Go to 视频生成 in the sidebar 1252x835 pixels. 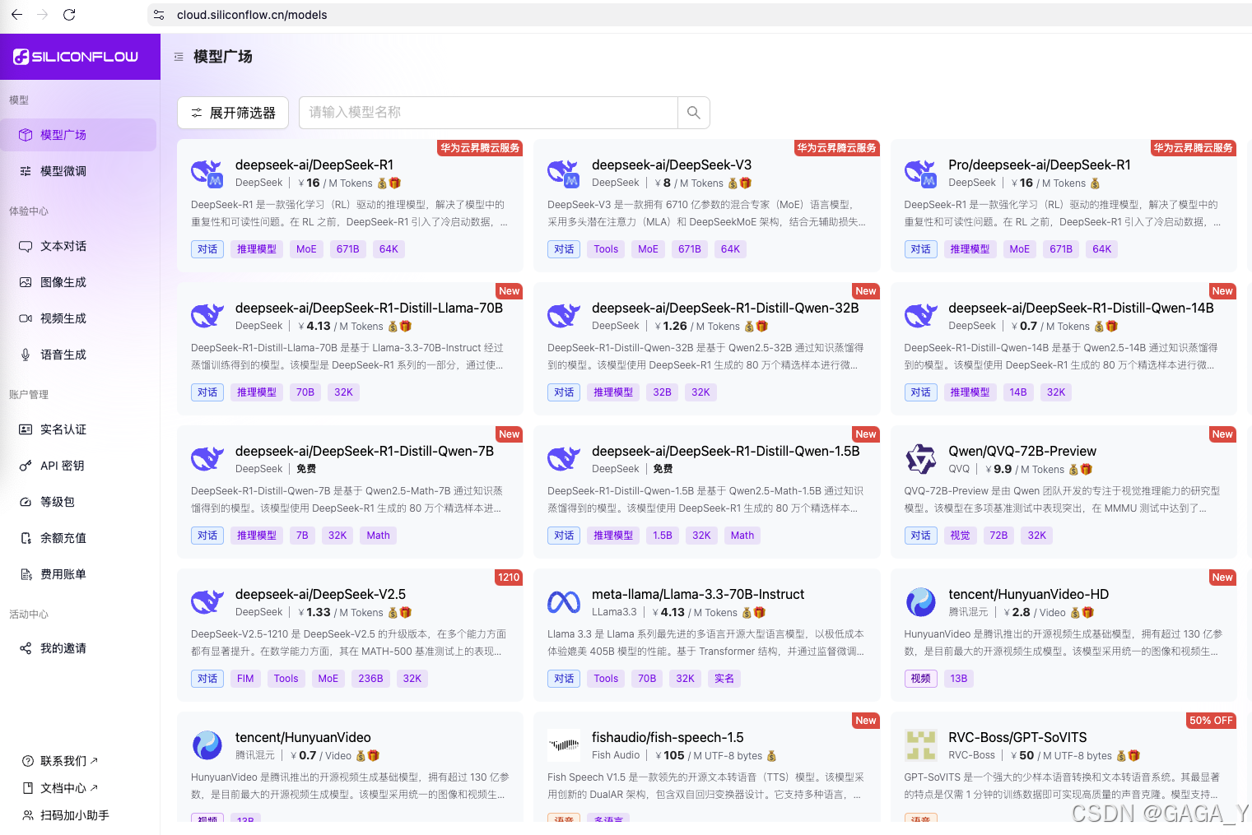[x=78, y=318]
